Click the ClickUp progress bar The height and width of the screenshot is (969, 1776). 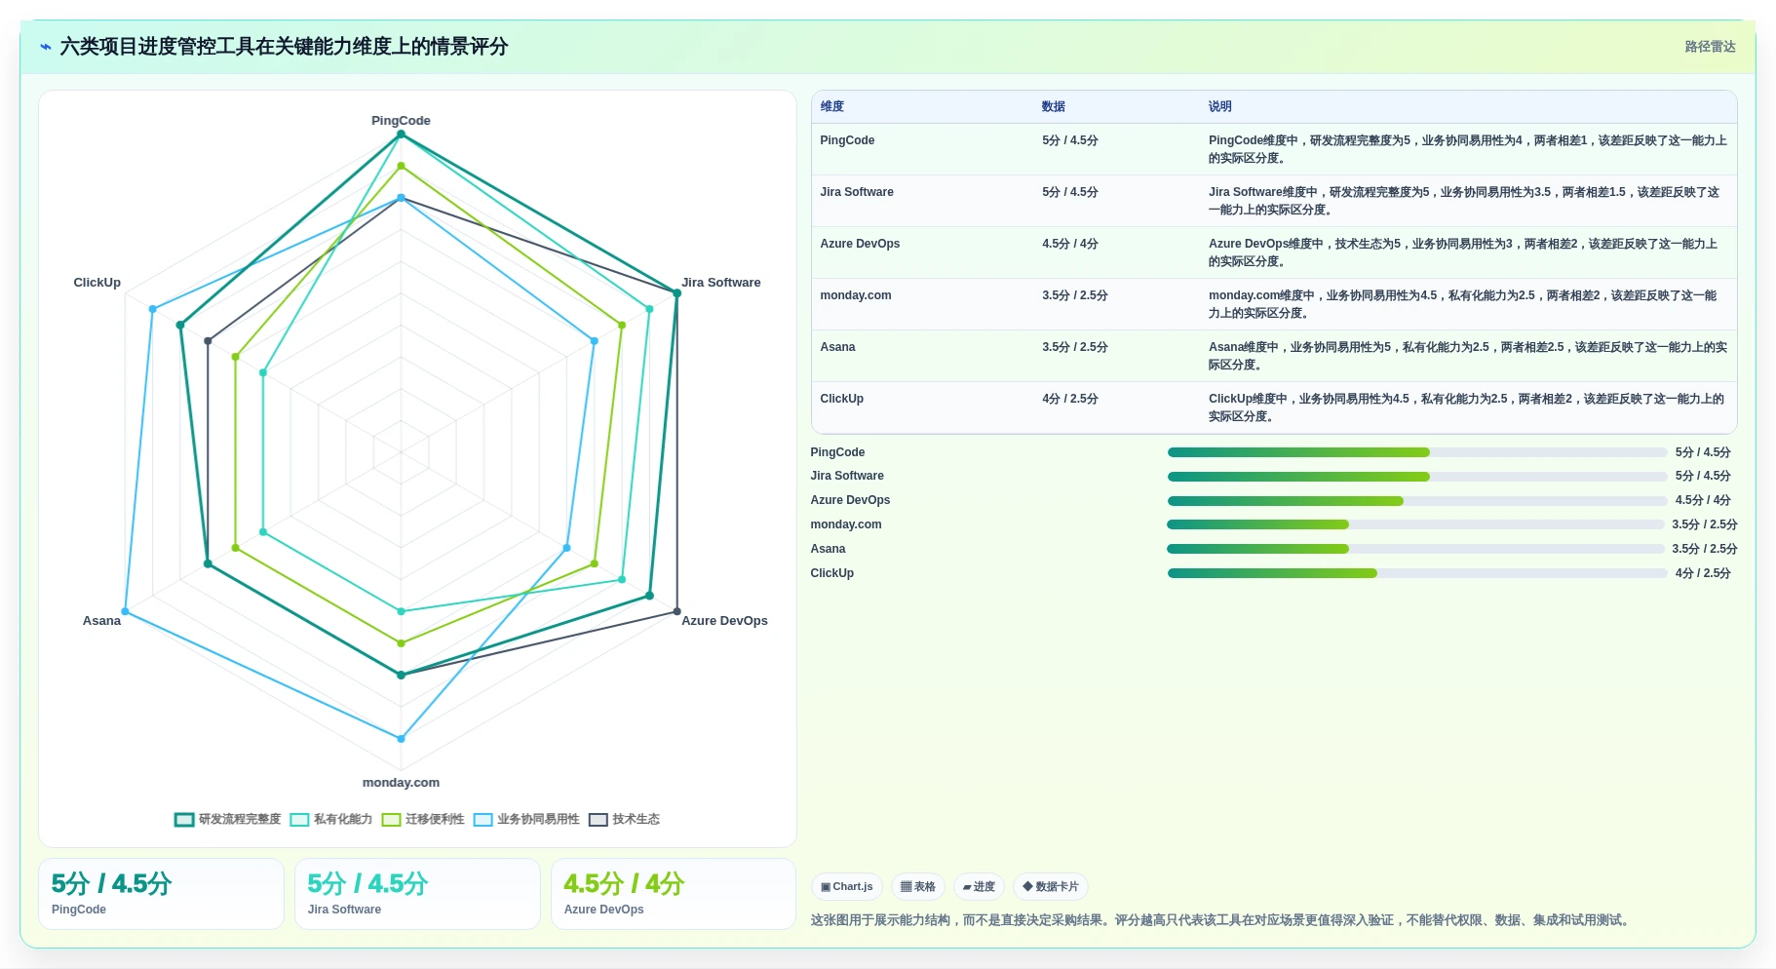tap(1417, 573)
